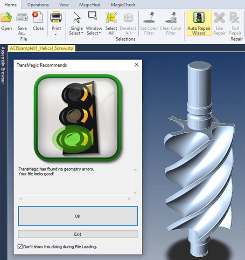Click message box scroll down arrow
Screen dimensions: 245x260
[x=135, y=192]
